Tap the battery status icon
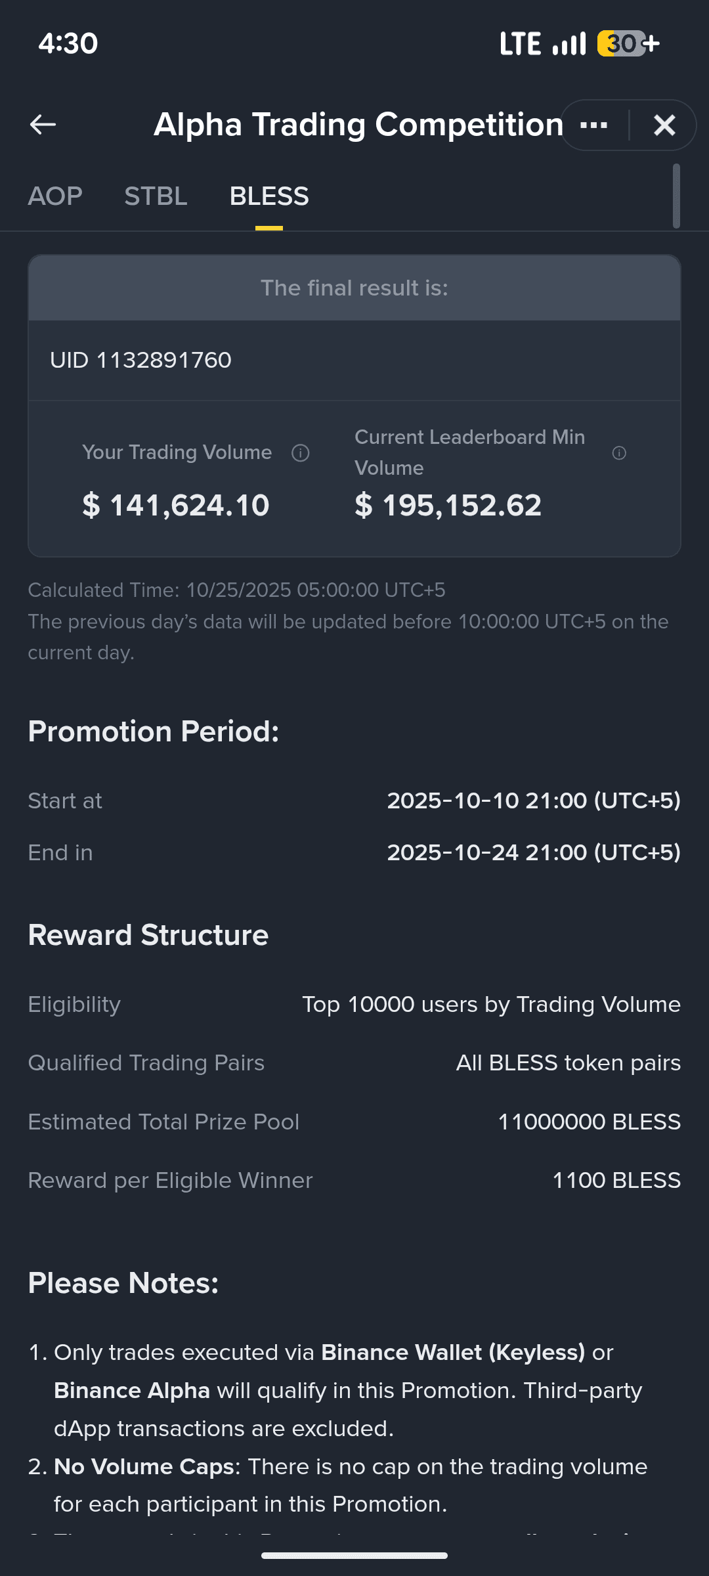This screenshot has width=709, height=1576. click(628, 44)
